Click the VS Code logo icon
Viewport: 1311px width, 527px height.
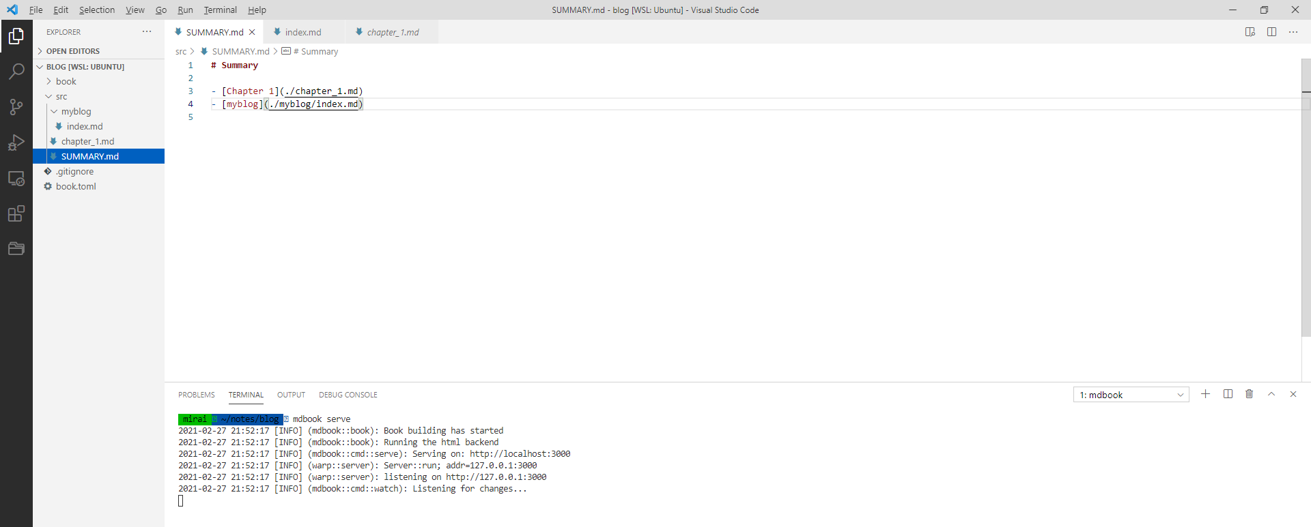click(x=12, y=10)
